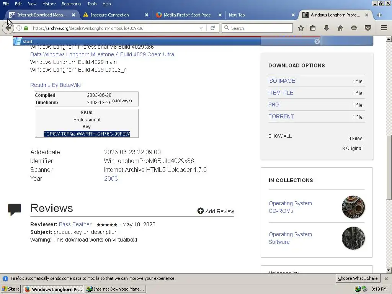
Task: Click the taskbar clock 8:19 PM
Action: (379, 289)
